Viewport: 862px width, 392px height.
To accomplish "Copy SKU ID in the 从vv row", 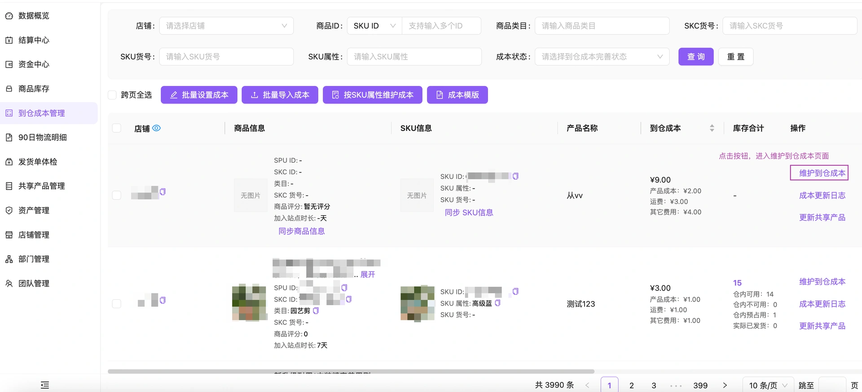I will 515,176.
